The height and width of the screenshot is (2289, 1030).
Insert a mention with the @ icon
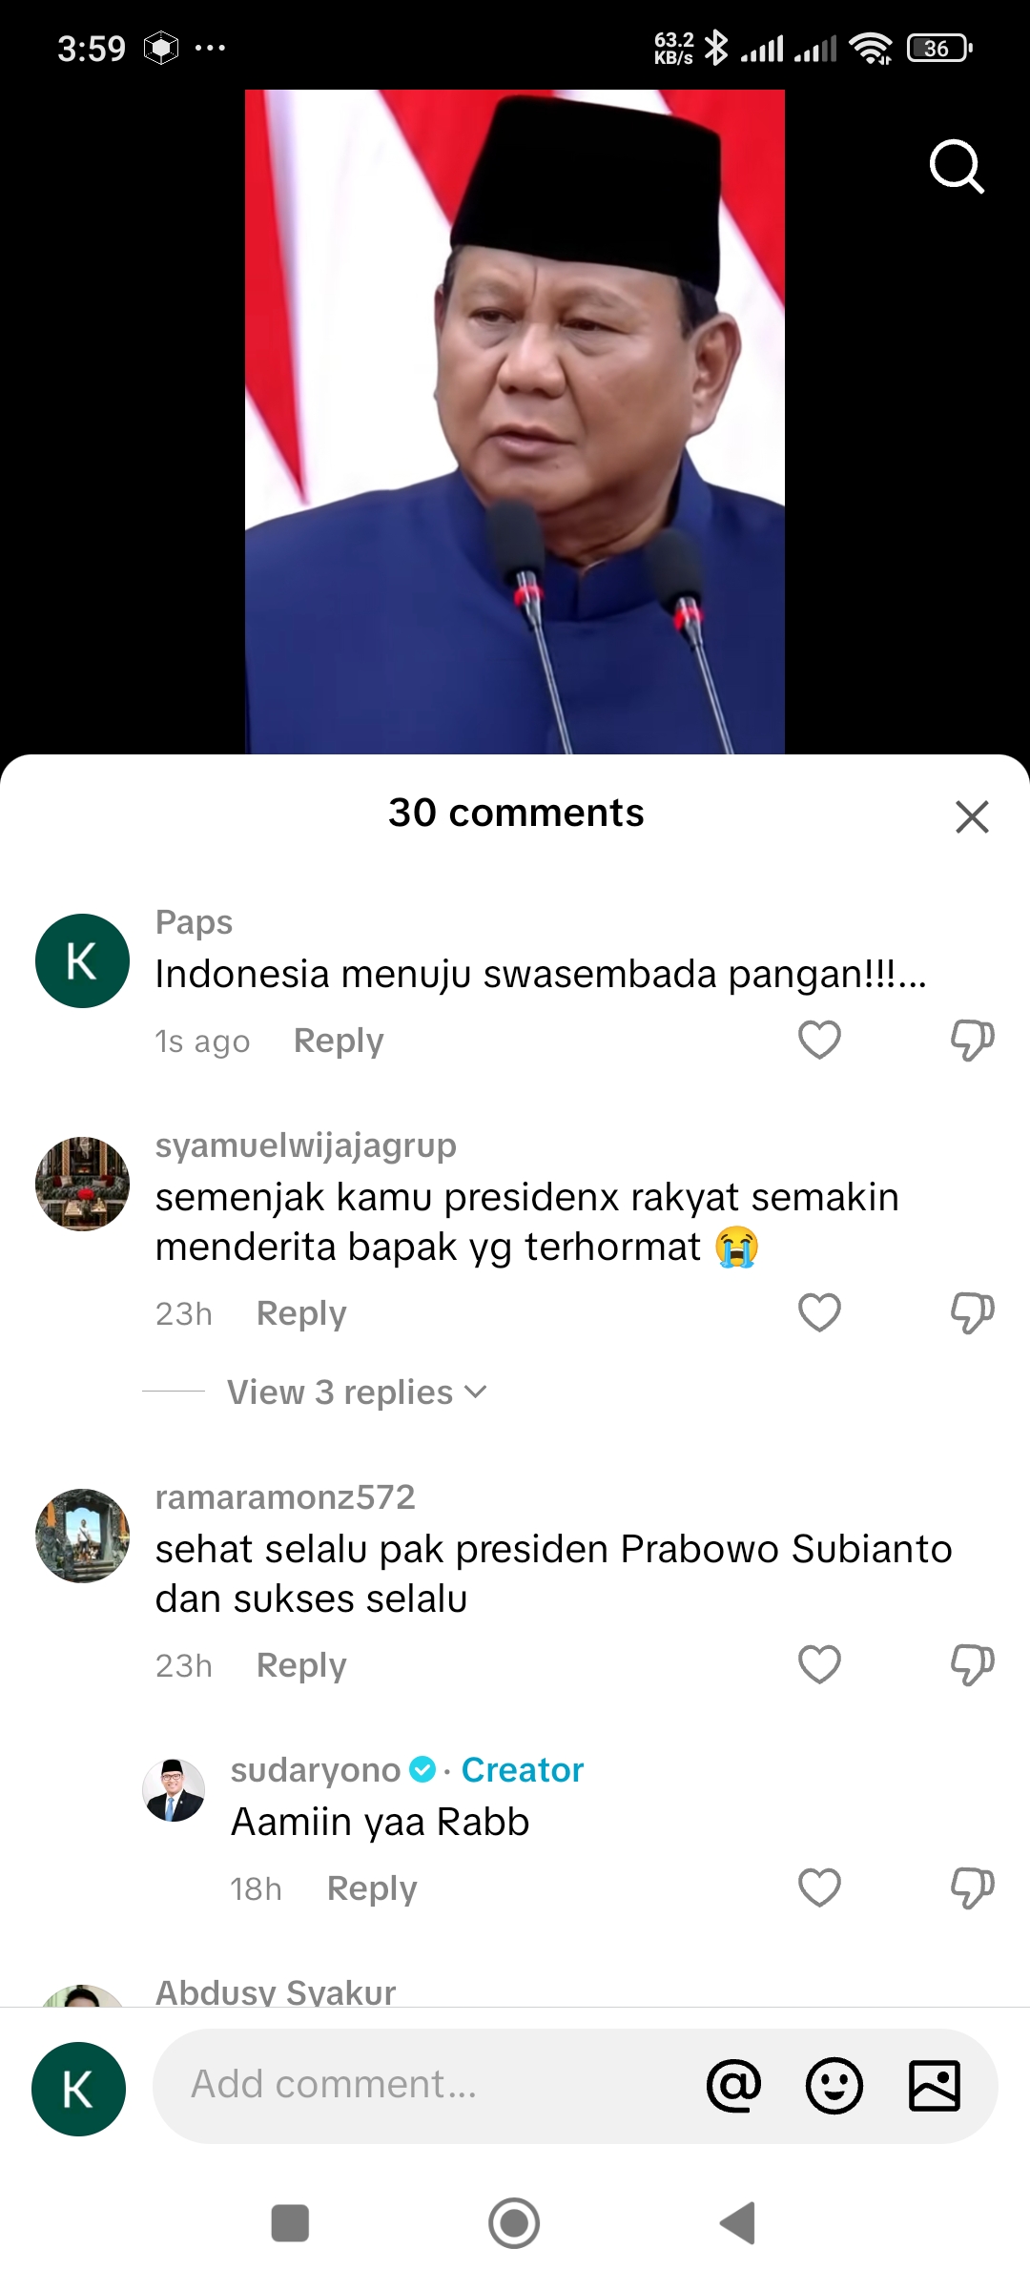click(733, 2086)
